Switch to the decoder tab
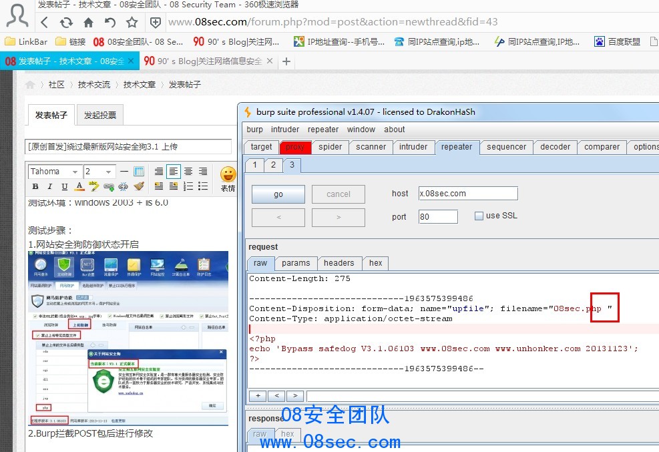The image size is (659, 452). pos(556,147)
